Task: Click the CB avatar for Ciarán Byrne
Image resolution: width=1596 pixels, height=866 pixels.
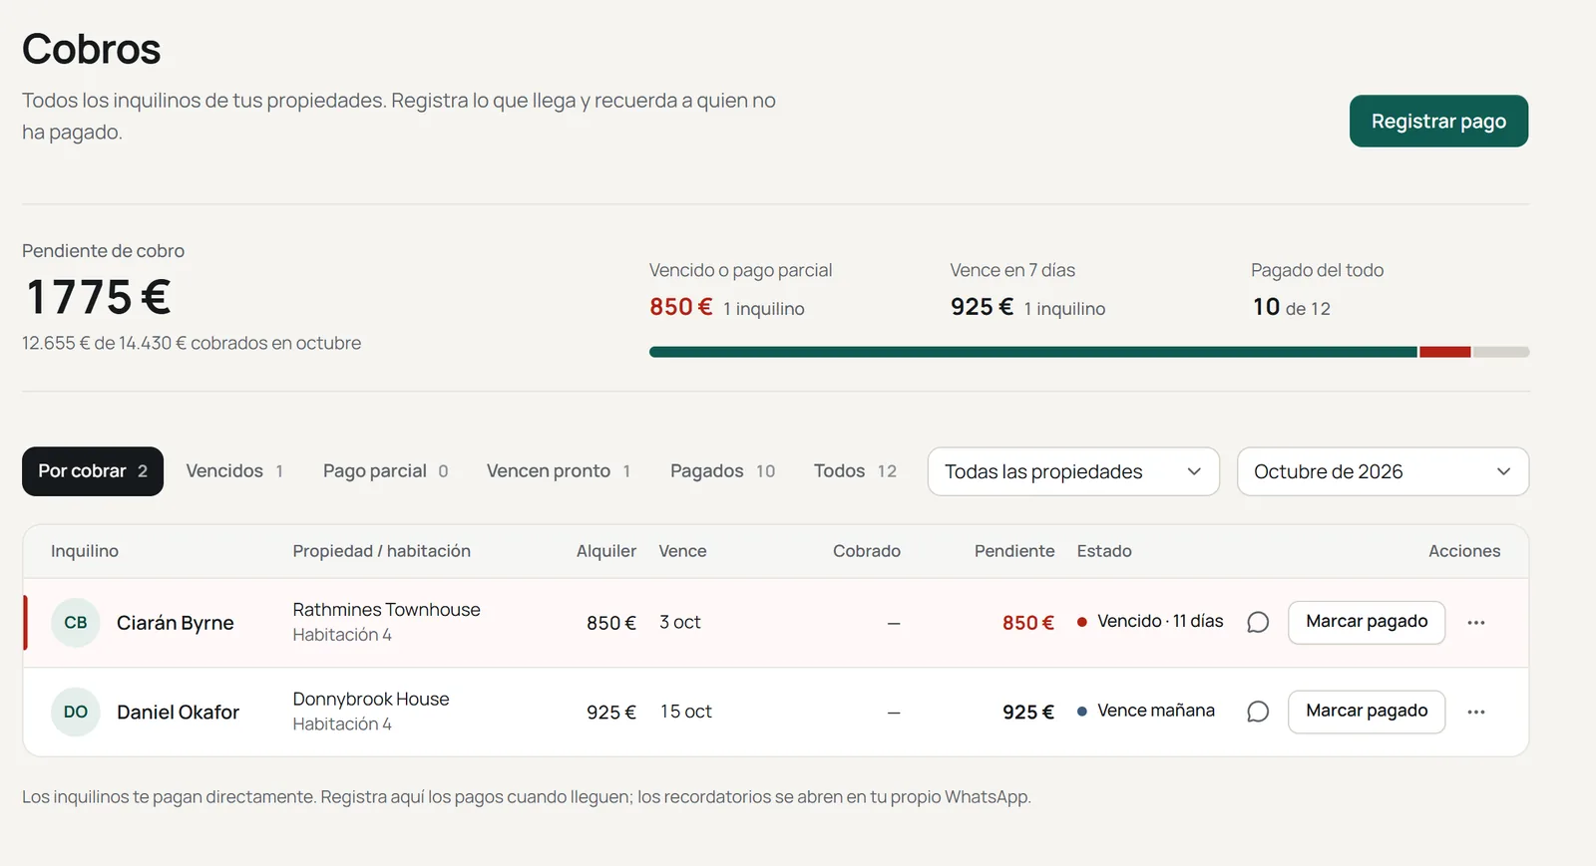Action: (76, 623)
